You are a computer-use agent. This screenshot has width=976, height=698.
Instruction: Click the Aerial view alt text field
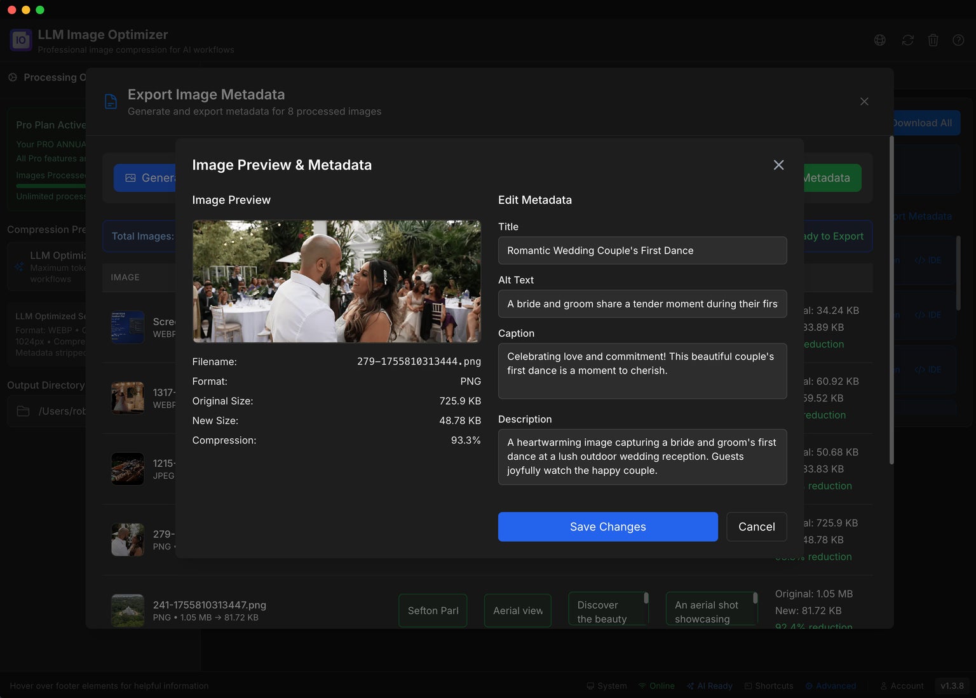(518, 611)
